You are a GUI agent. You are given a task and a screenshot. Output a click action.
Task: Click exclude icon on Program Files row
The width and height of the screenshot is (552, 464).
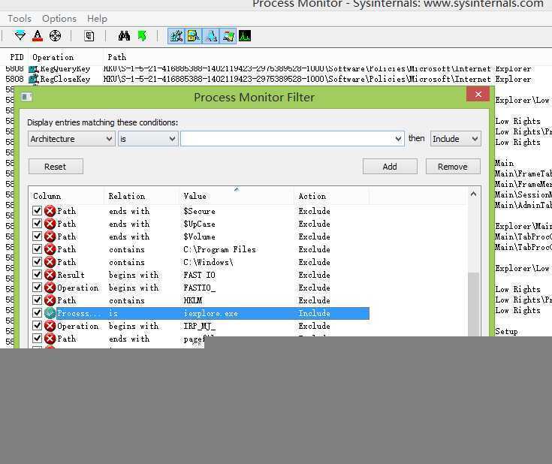click(x=50, y=249)
